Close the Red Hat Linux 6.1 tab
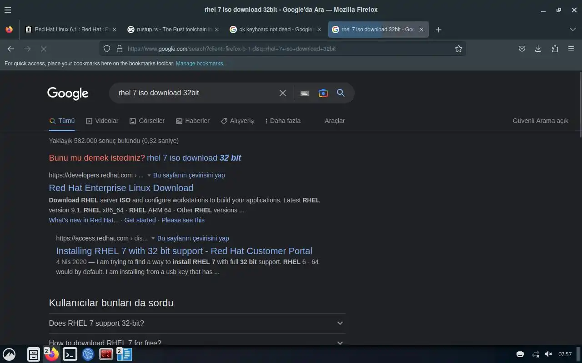This screenshot has height=363, width=582. pos(115,29)
